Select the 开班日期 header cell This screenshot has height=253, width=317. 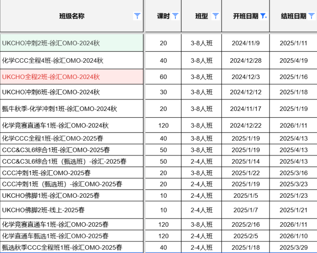(x=245, y=16)
